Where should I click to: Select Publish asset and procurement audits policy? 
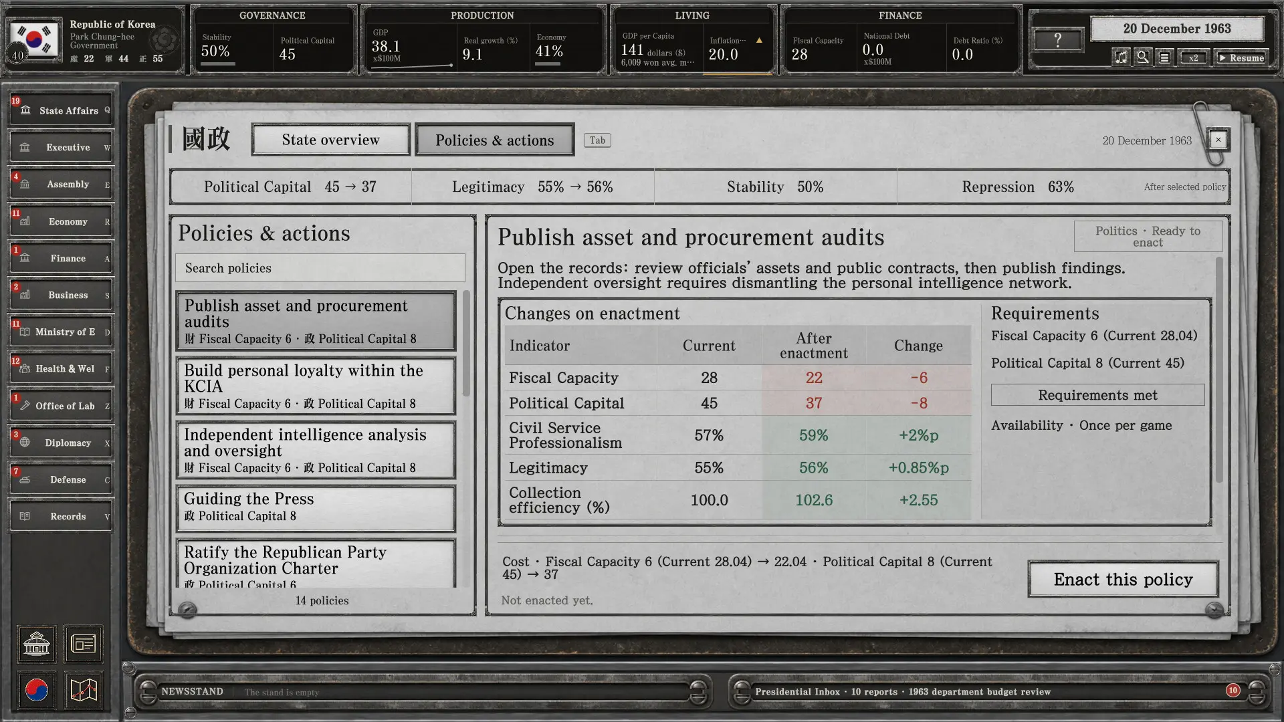click(316, 321)
